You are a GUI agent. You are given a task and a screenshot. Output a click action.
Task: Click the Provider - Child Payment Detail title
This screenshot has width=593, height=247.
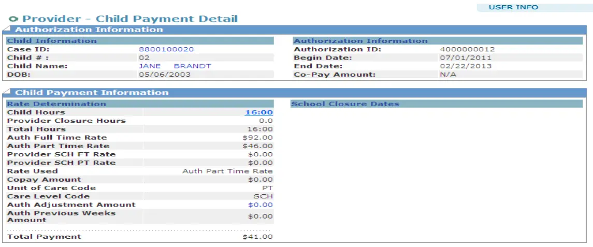130,19
